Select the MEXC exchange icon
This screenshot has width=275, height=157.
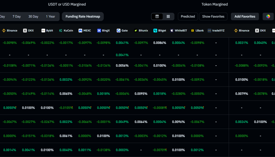(x=80, y=30)
